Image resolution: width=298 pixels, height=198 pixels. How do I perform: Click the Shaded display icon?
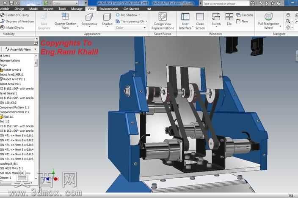pyautogui.click(x=107, y=16)
